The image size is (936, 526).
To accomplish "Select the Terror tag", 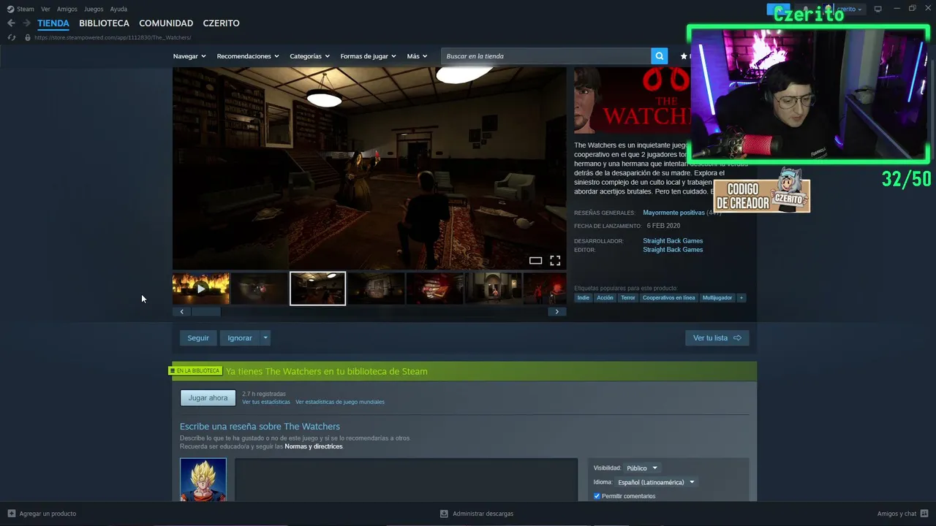I will click(628, 298).
